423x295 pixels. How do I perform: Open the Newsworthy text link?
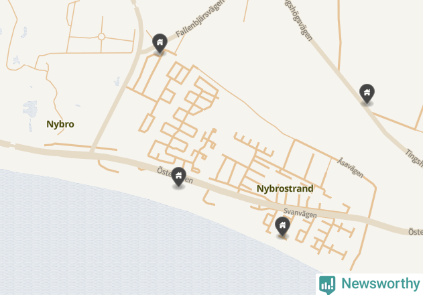tap(380, 284)
